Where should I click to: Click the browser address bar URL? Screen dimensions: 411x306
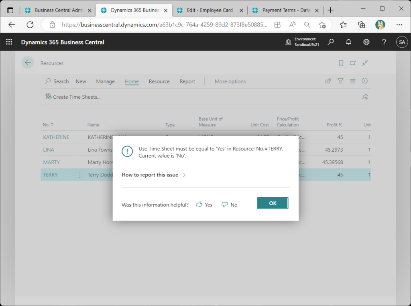pos(165,24)
